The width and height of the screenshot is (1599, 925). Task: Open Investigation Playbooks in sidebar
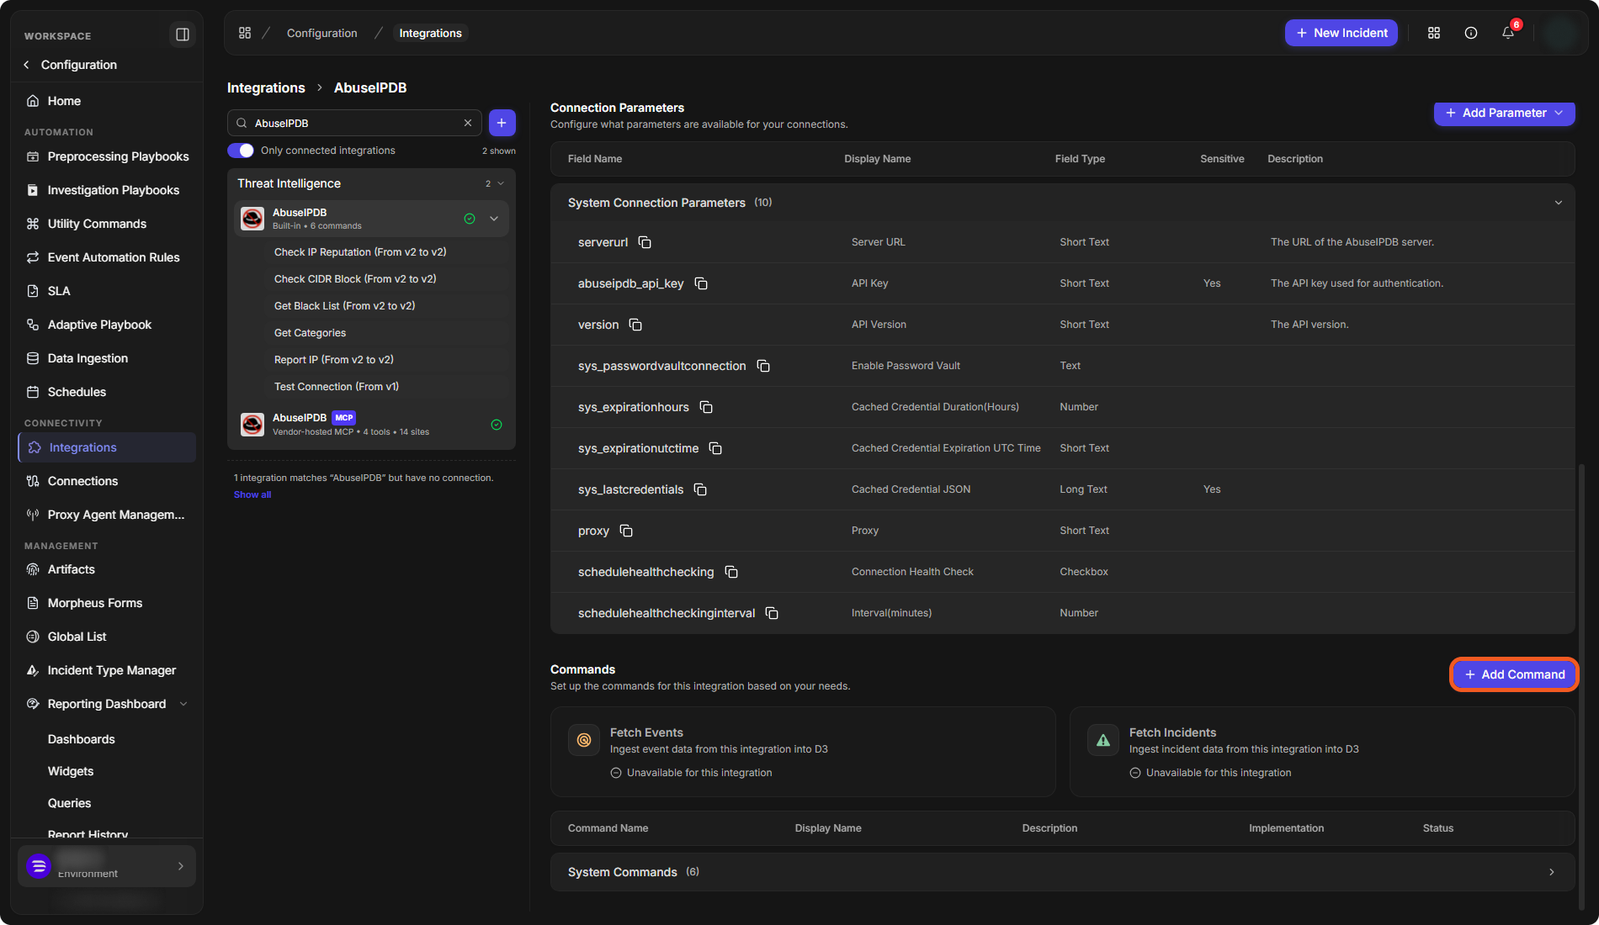pos(107,190)
